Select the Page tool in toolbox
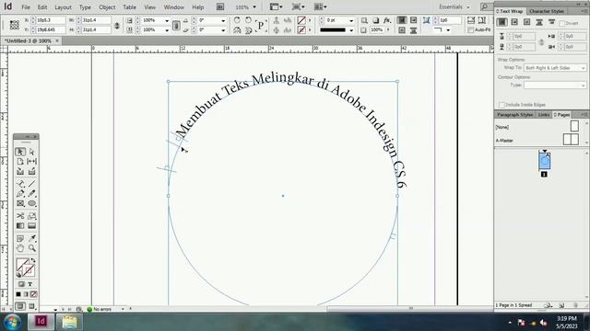590x331 pixels. [20, 162]
